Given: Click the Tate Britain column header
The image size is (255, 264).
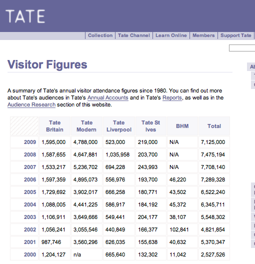Looking at the screenshot, I should click(x=54, y=126).
